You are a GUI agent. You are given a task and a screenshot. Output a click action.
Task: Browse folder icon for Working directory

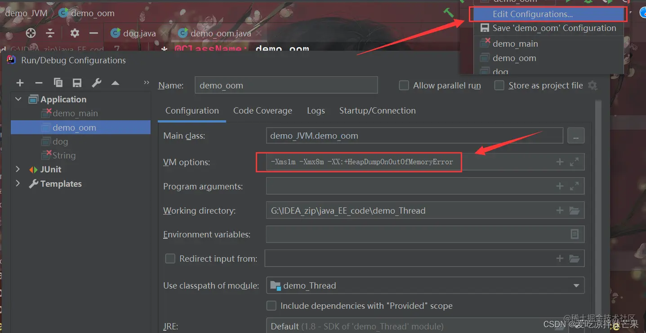click(574, 210)
